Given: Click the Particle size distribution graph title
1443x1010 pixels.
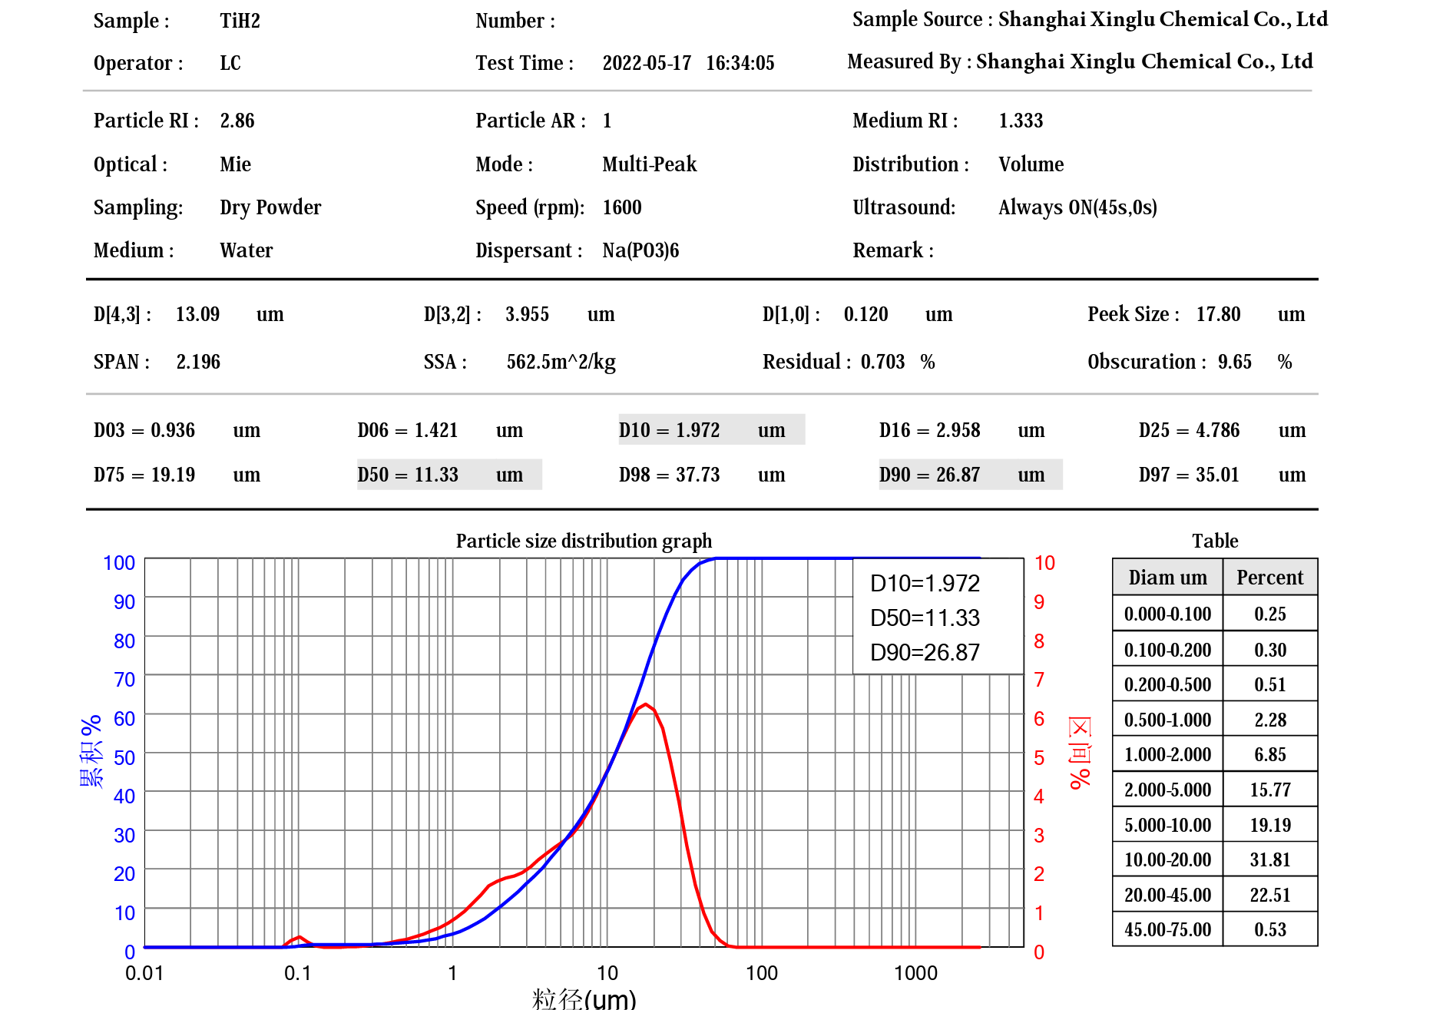Looking at the screenshot, I should click(x=584, y=541).
